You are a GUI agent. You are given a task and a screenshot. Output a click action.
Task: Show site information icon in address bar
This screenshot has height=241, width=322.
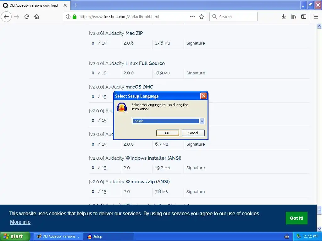pos(68,17)
